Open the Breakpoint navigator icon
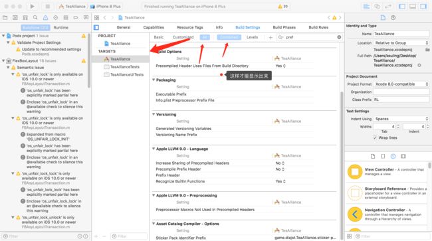 pyautogui.click(x=76, y=18)
